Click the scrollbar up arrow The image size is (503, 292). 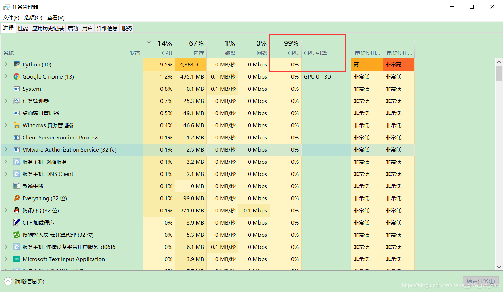(499, 62)
